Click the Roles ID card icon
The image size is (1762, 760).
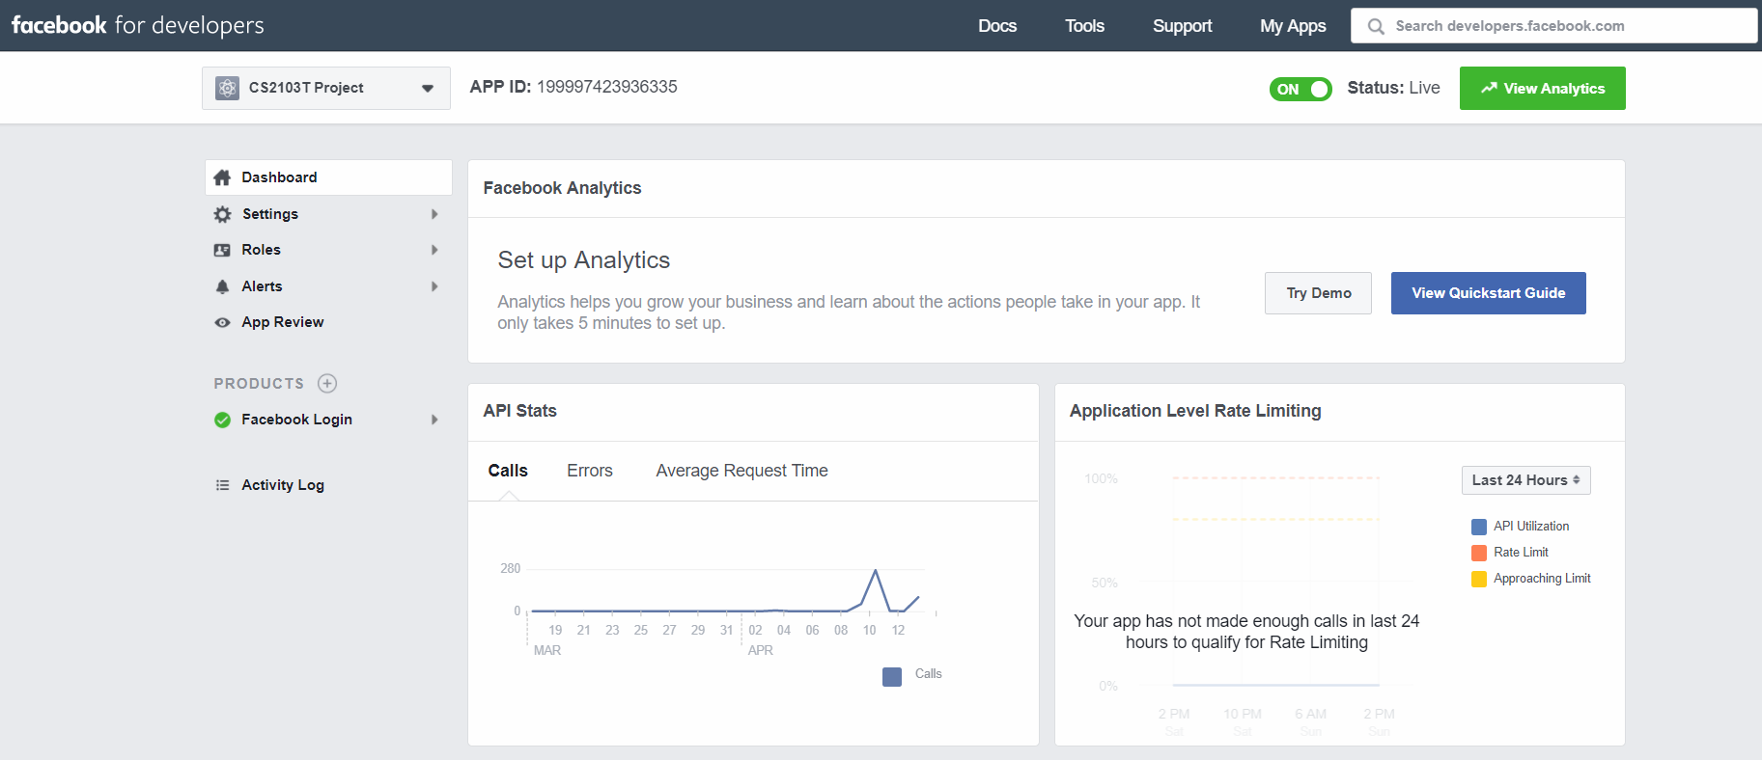tap(222, 250)
